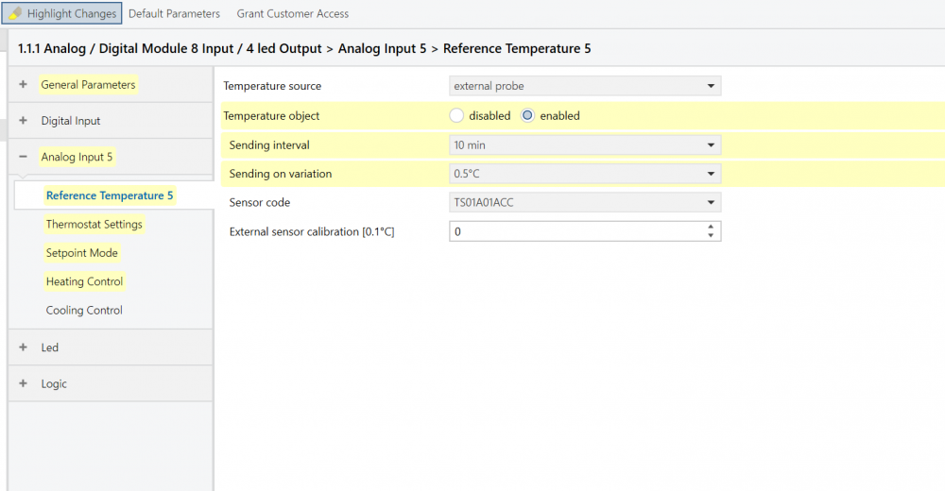The height and width of the screenshot is (491, 945).
Task: Click the External sensor calibration input field
Action: click(575, 231)
